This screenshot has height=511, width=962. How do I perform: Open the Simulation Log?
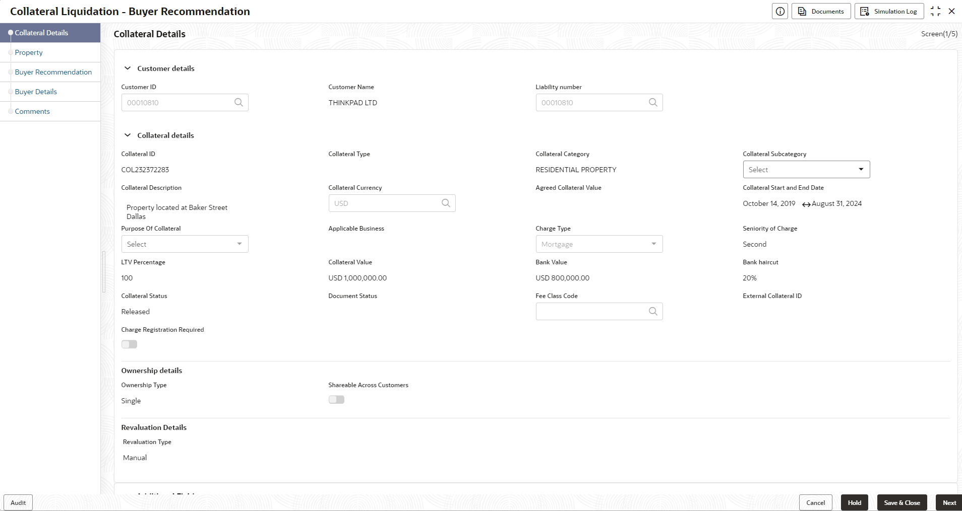click(x=889, y=11)
